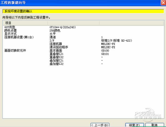Image resolution: width=166 pixels, height=127 pixels.
Task: Select MELSEC-FX value beside 通讯驱动程序
Action: [x=108, y=47]
